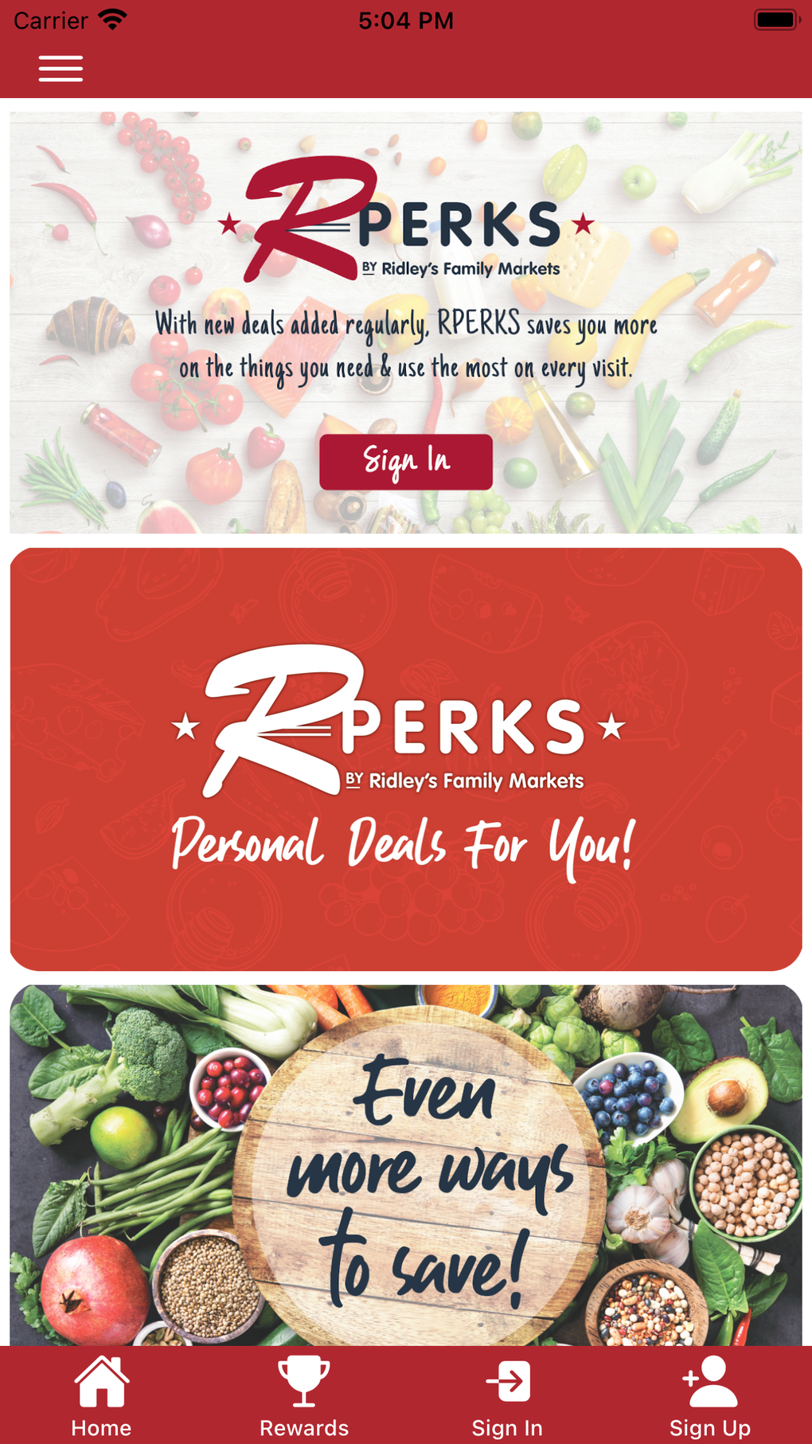Open the Personal Deals For You card

tap(406, 759)
